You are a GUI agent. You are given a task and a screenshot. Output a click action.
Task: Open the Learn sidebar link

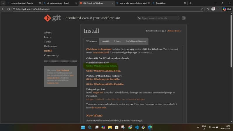[x=48, y=37]
